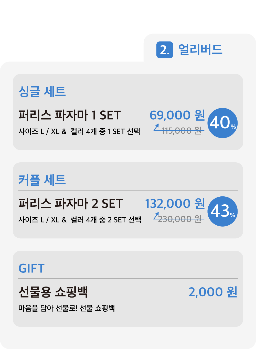Click the 퍼리스 파자마 1 SET title

70,115
